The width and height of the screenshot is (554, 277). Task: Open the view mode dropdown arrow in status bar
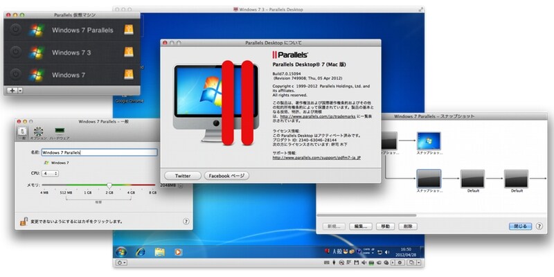click(x=419, y=262)
